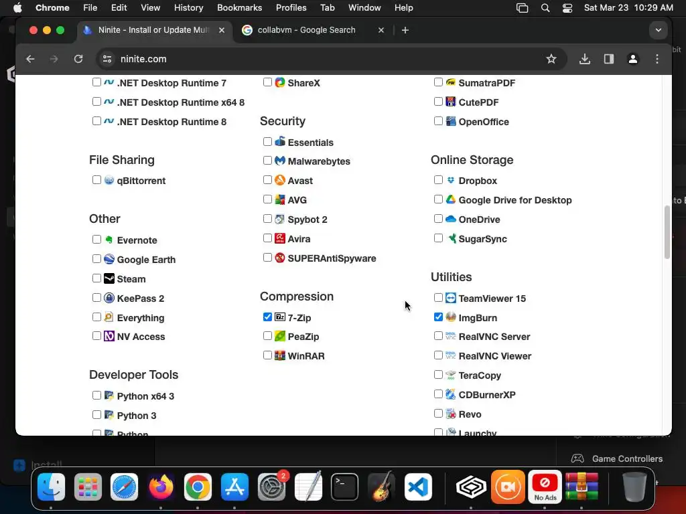Open the Profiles menu

[x=291, y=7]
